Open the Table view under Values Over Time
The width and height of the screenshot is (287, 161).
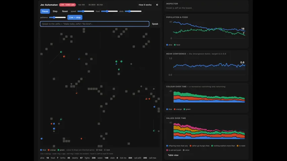173,155
